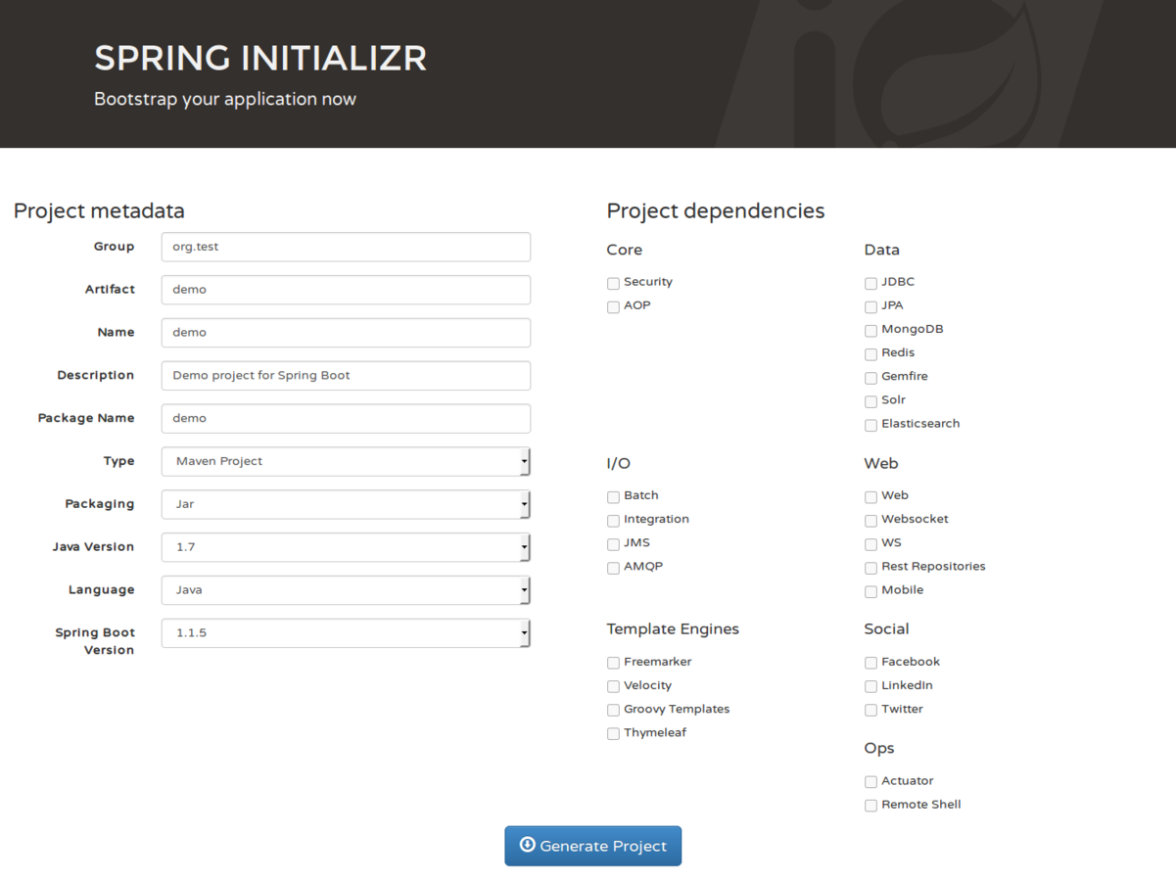This screenshot has height=881, width=1176.
Task: Click the Web section heading
Action: pyautogui.click(x=881, y=464)
